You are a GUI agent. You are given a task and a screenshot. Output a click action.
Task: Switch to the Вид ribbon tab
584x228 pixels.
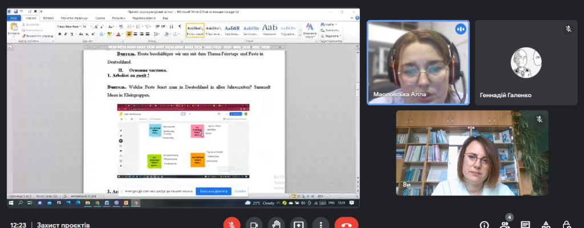165,18
